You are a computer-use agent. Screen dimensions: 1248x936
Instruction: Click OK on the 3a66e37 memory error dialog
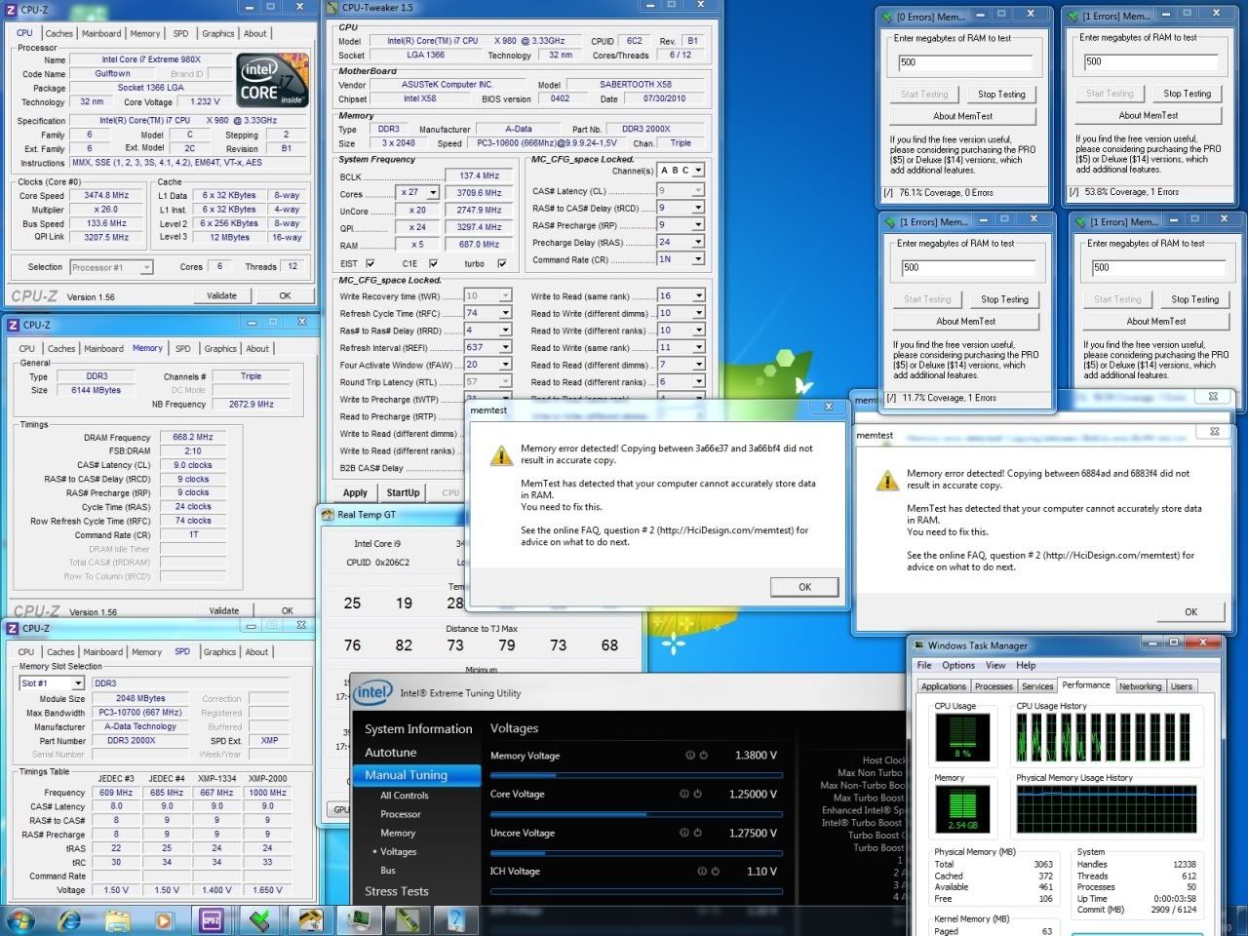(804, 587)
